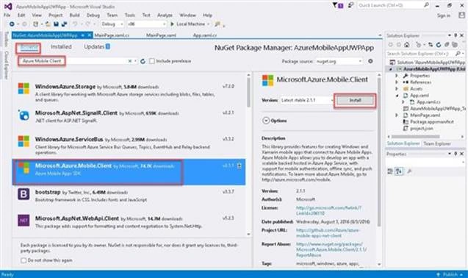Open the Analyze menu
This screenshot has width=468, height=278.
tap(165, 15)
